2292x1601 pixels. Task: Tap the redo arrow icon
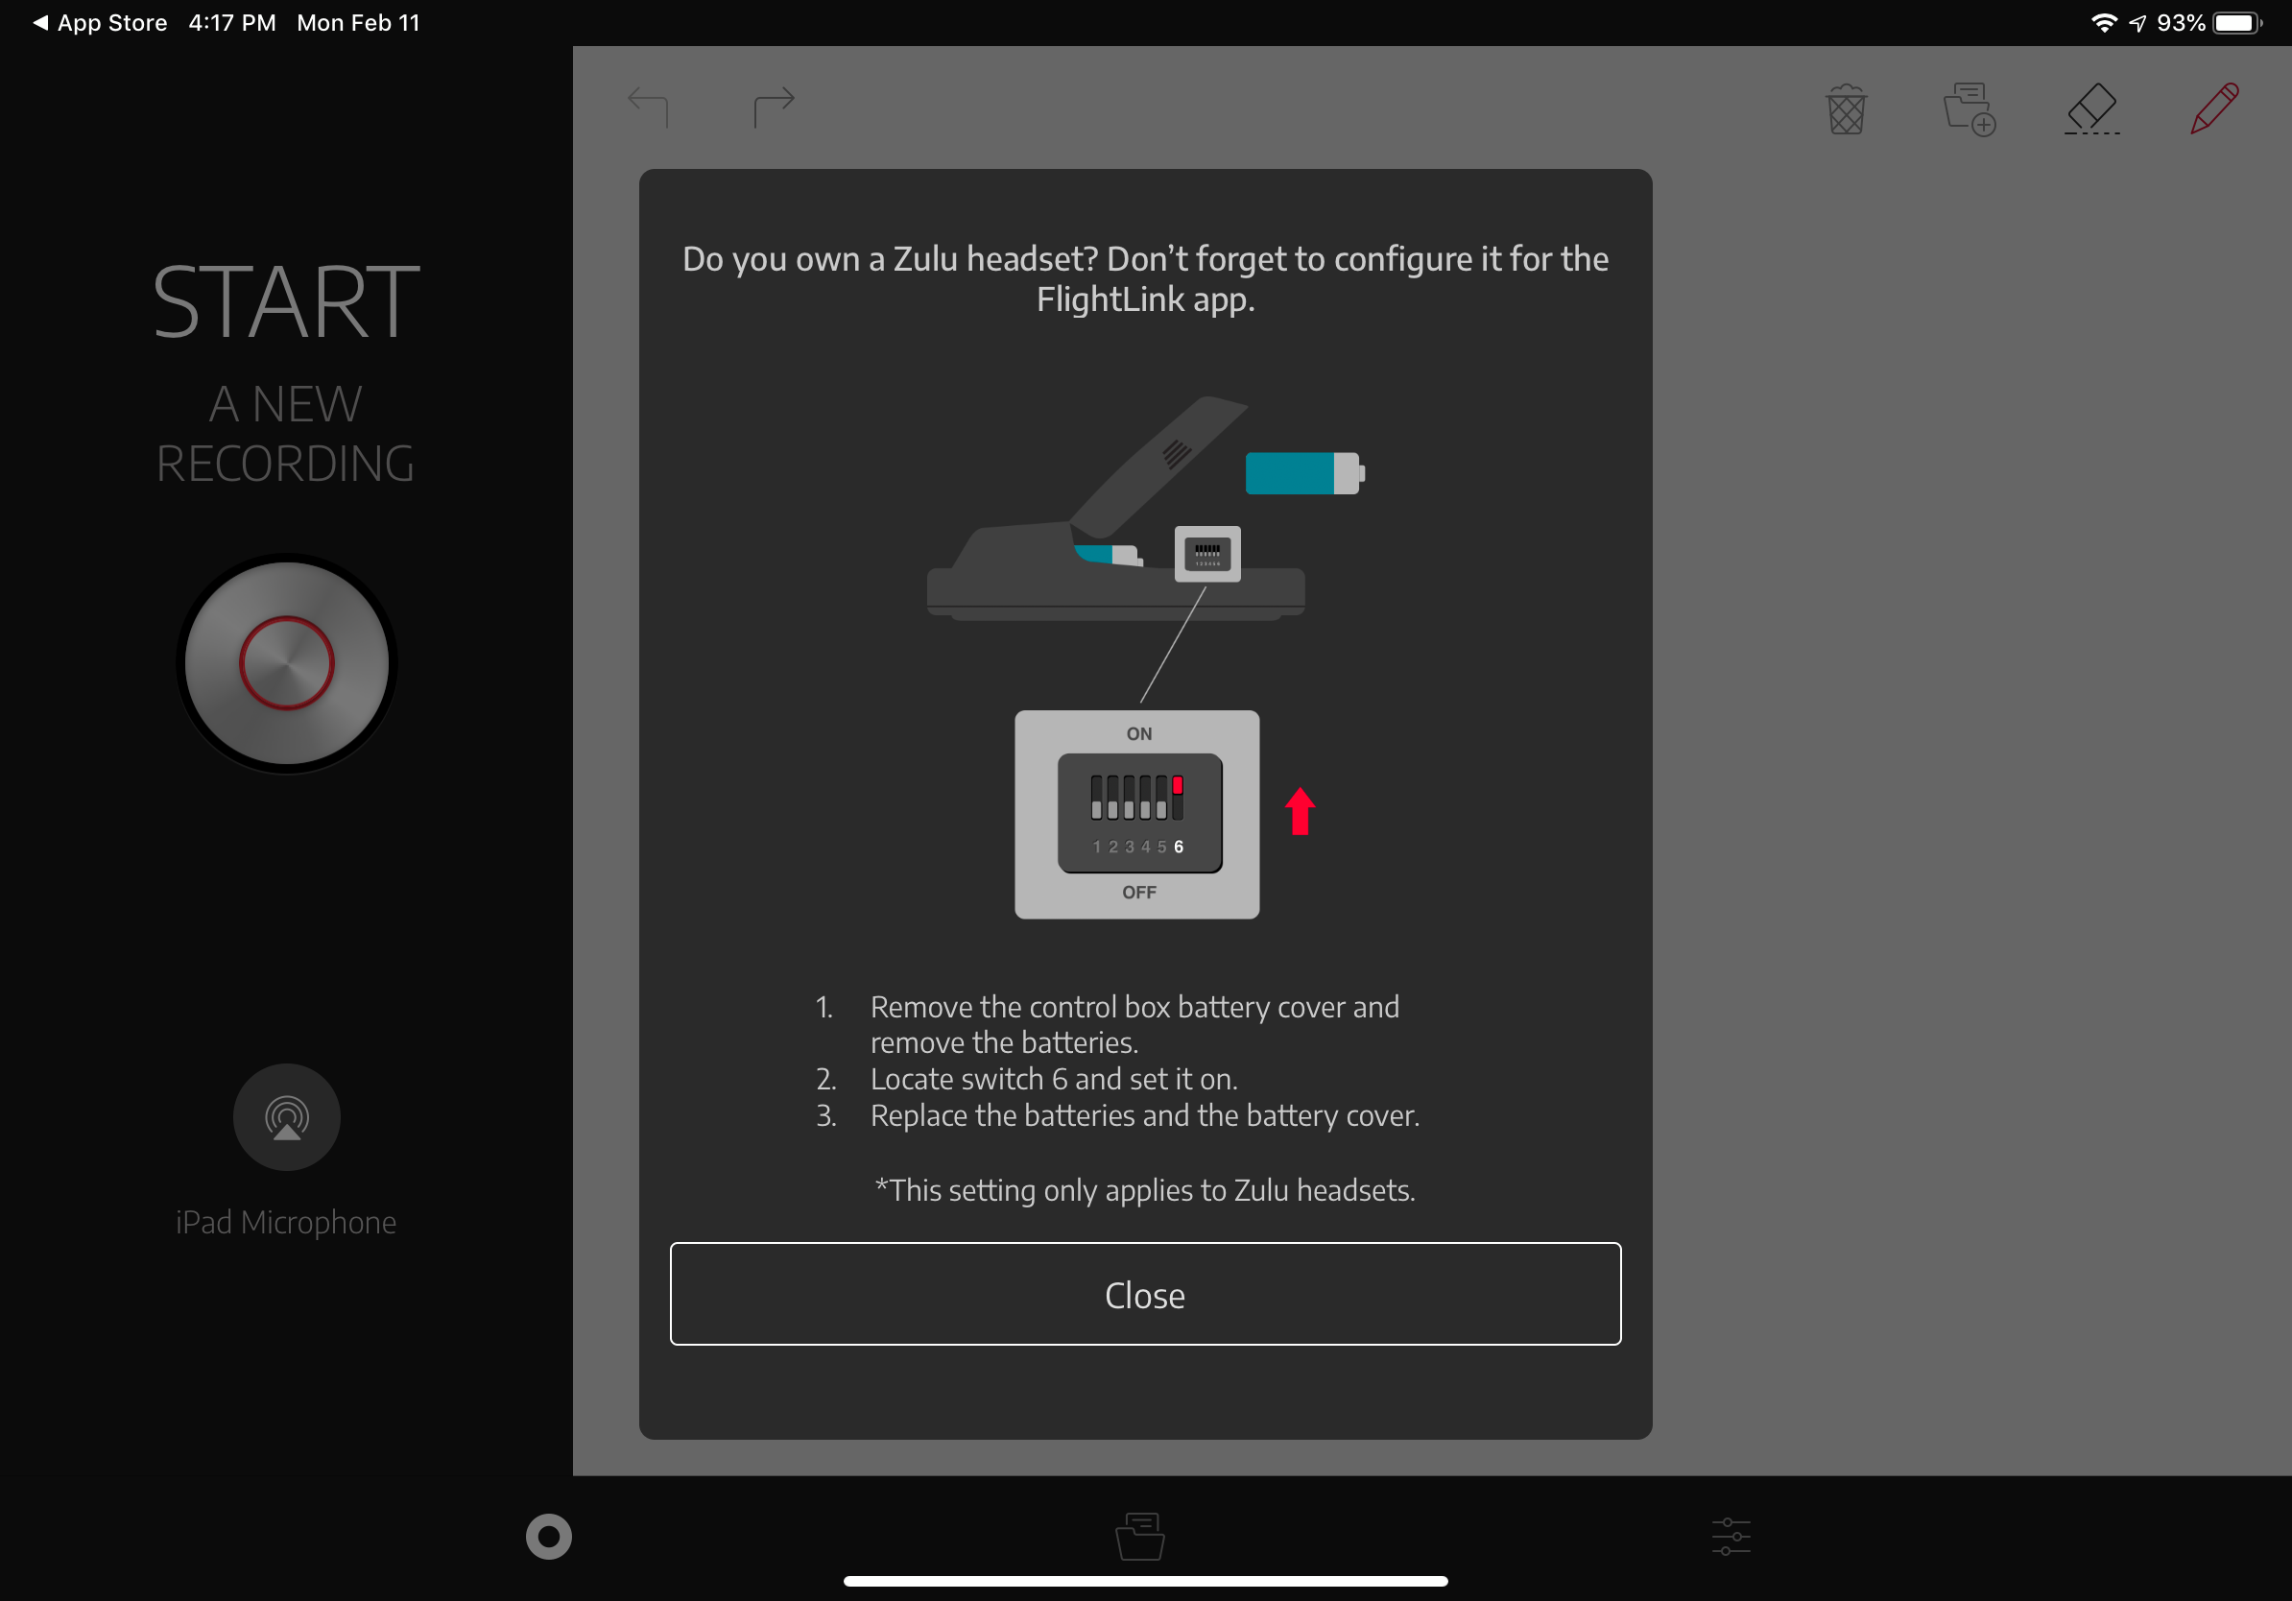pyautogui.click(x=773, y=106)
